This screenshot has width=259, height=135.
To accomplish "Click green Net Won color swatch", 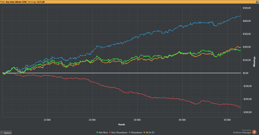I will click(97, 132).
